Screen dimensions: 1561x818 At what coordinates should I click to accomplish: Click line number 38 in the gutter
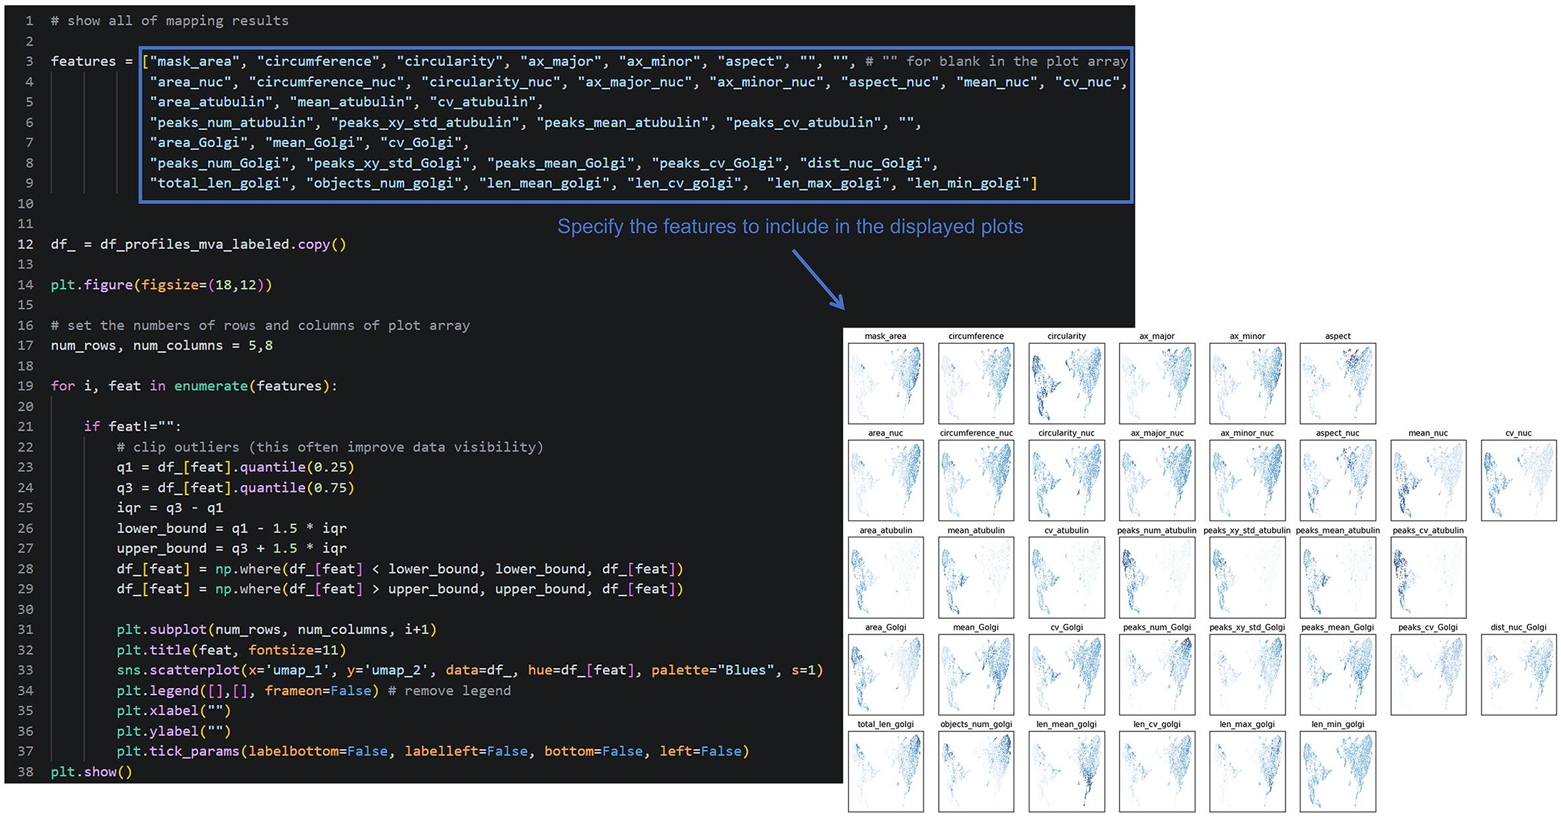tap(25, 771)
